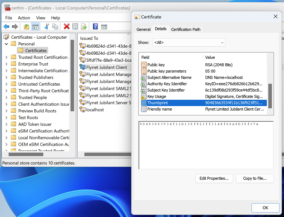Viewport: 284px width, 217px height.
Task: Click the Copy to File button
Action: click(x=255, y=178)
